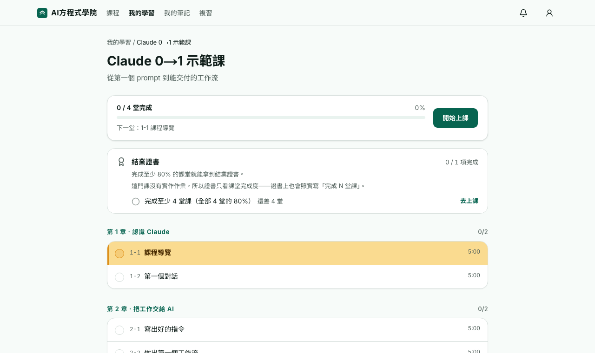Switch to the 複習 nav item
The width and height of the screenshot is (595, 353).
[206, 13]
